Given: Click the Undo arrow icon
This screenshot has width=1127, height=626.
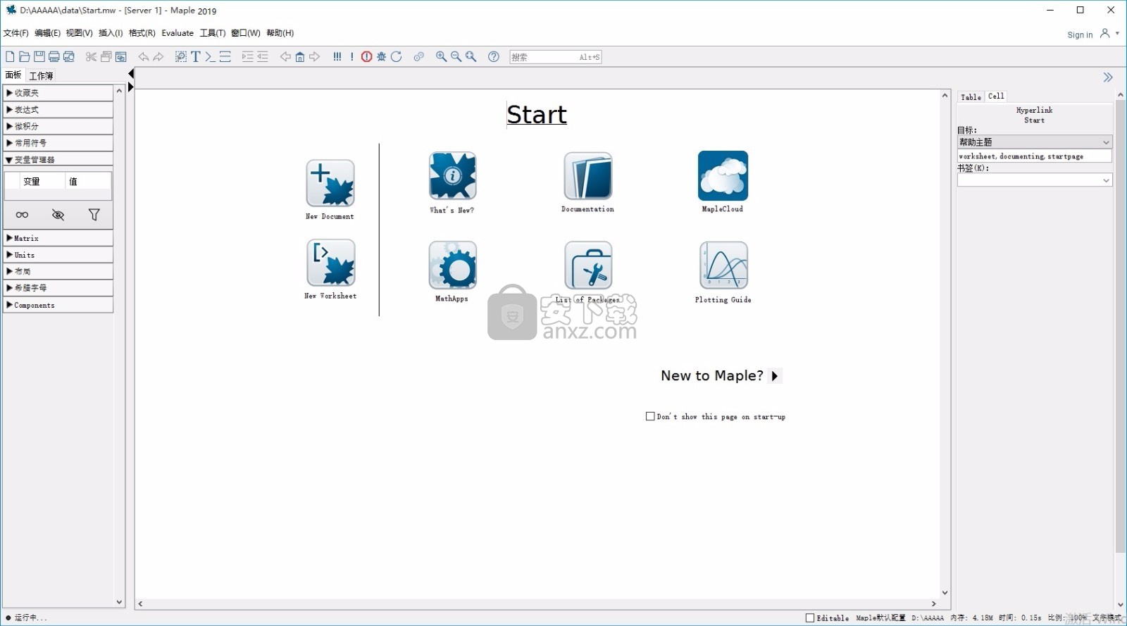Looking at the screenshot, I should (x=144, y=56).
